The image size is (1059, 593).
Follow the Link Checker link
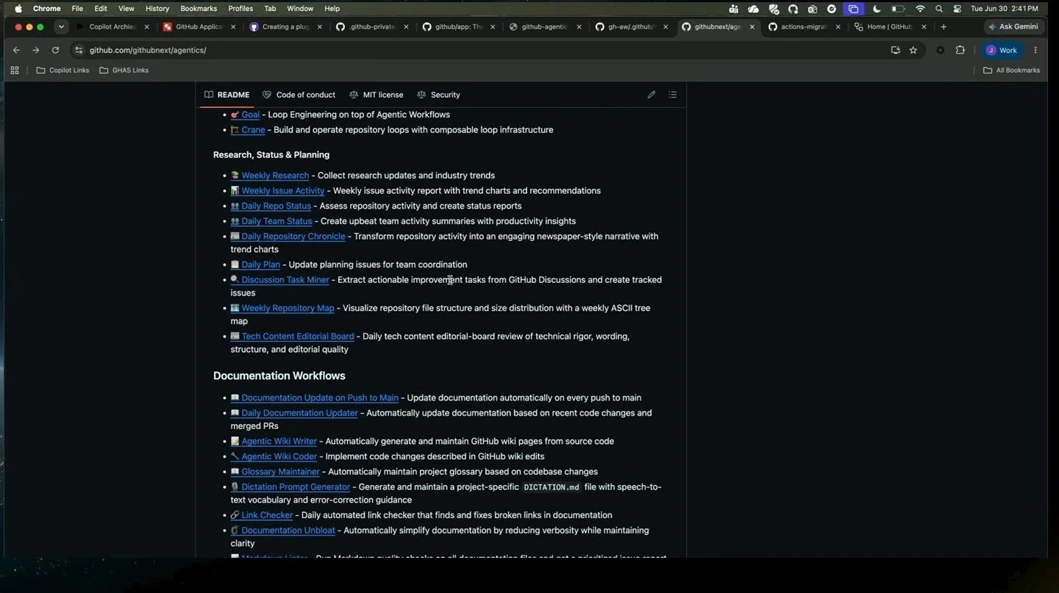[267, 515]
